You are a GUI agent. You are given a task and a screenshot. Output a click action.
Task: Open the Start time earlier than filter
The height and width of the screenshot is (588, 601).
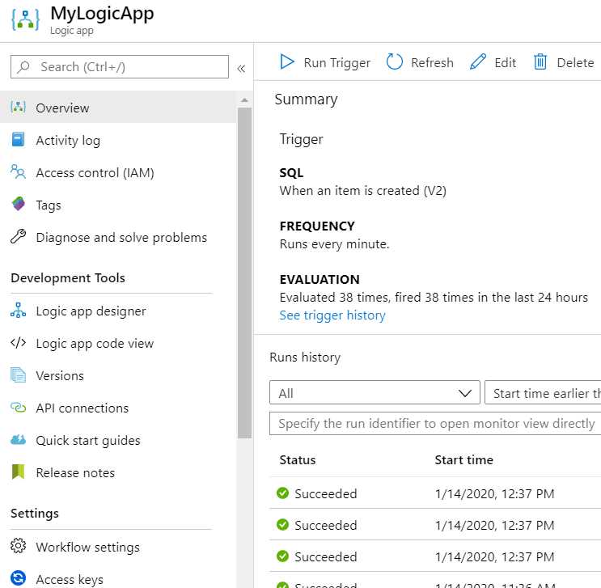click(x=543, y=392)
